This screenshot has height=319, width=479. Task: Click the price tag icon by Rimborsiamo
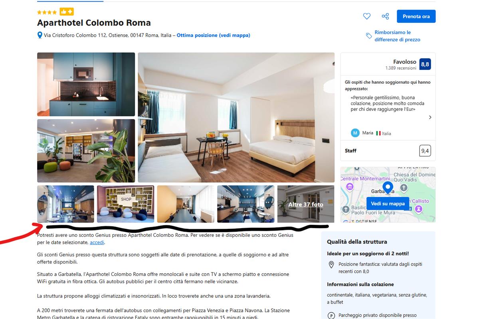tap(369, 36)
